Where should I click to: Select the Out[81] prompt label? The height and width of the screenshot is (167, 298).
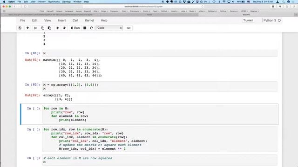click(33, 60)
